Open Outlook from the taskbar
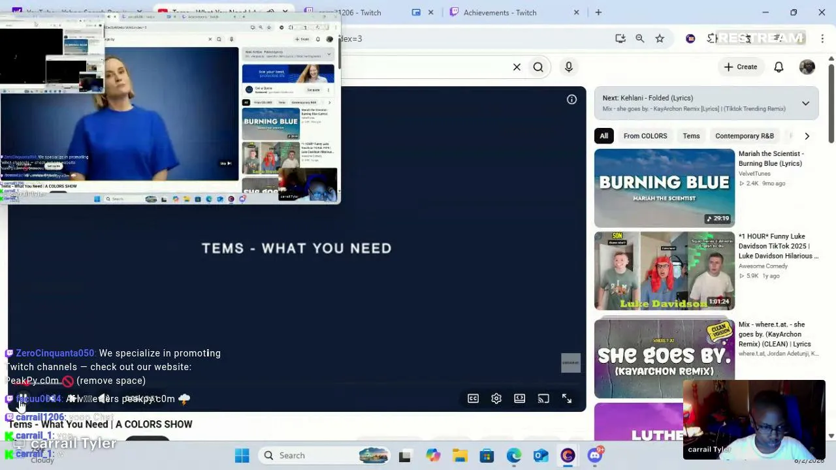 [541, 456]
